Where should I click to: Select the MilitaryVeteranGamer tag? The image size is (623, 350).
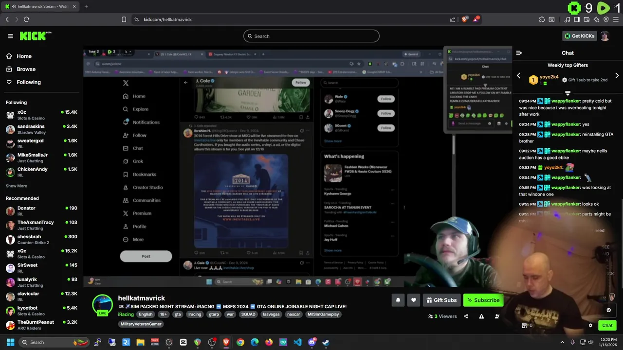(141, 324)
